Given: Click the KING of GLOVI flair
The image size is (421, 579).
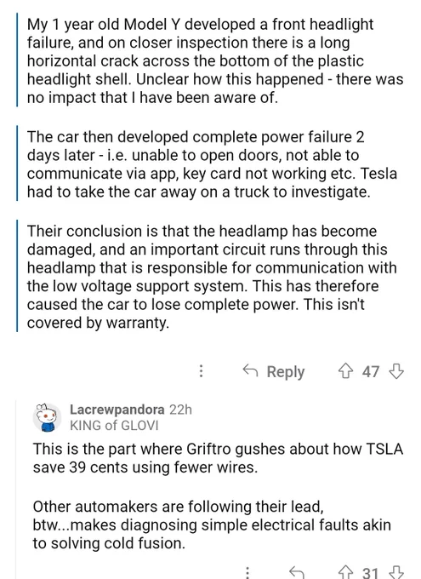Looking at the screenshot, I should 114,426.
